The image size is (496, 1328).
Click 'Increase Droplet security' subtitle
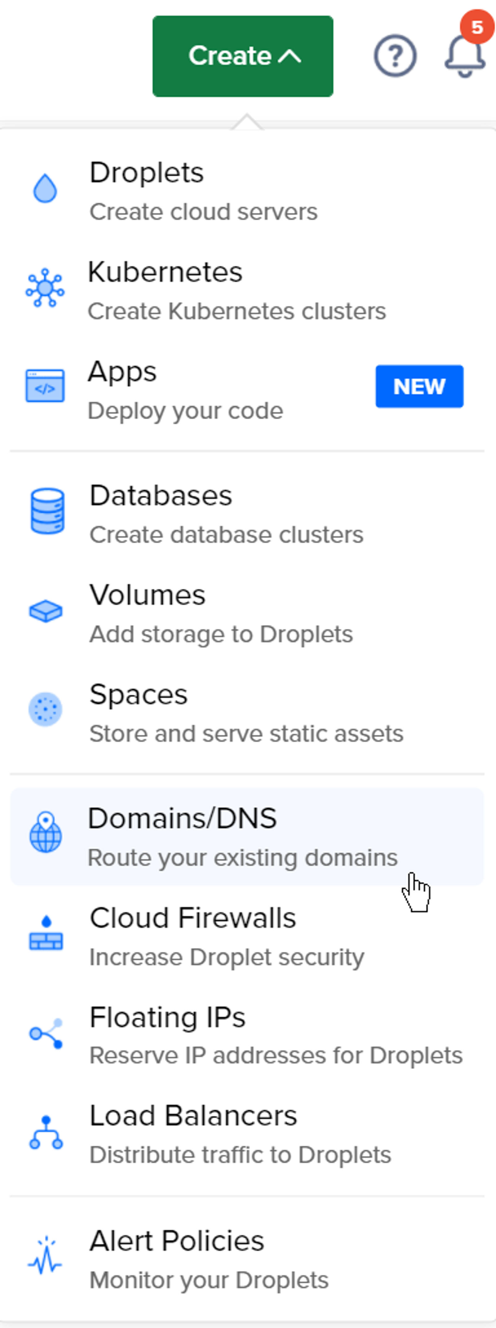(x=227, y=957)
